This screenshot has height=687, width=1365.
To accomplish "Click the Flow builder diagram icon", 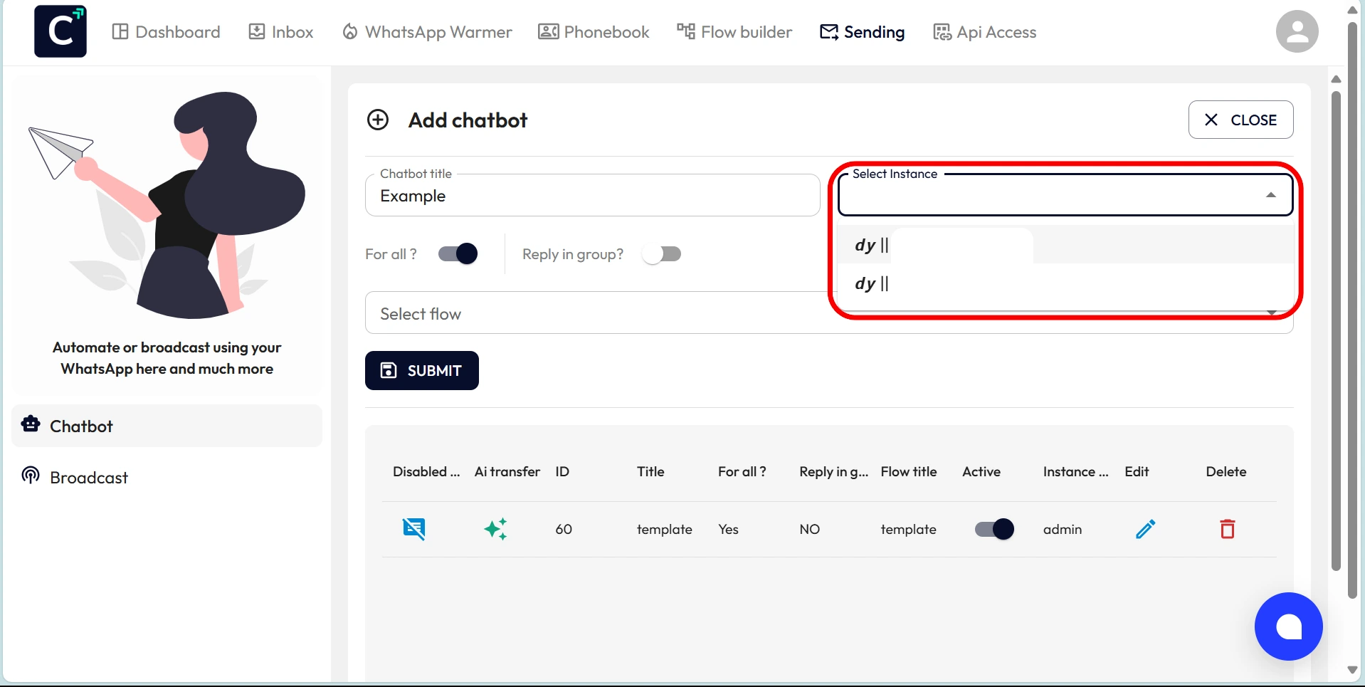I will (685, 31).
